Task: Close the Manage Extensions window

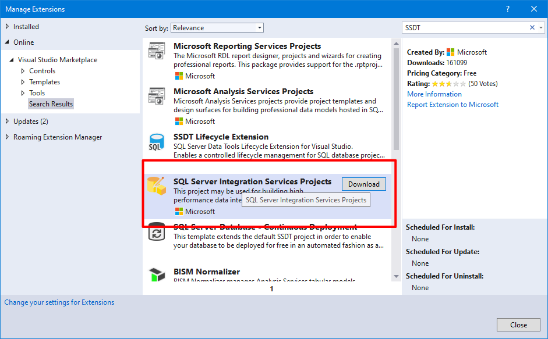Action: (533, 9)
